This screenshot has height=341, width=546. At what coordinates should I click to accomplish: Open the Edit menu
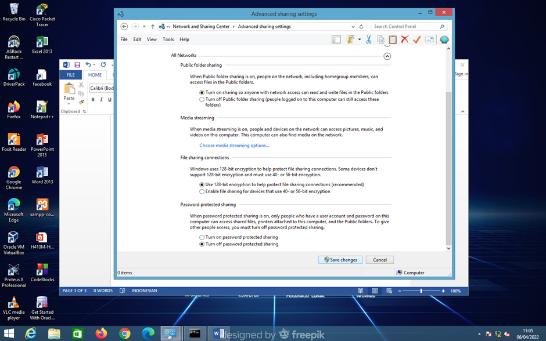pyautogui.click(x=137, y=39)
